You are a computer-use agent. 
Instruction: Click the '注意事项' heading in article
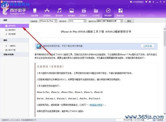pos(50,67)
